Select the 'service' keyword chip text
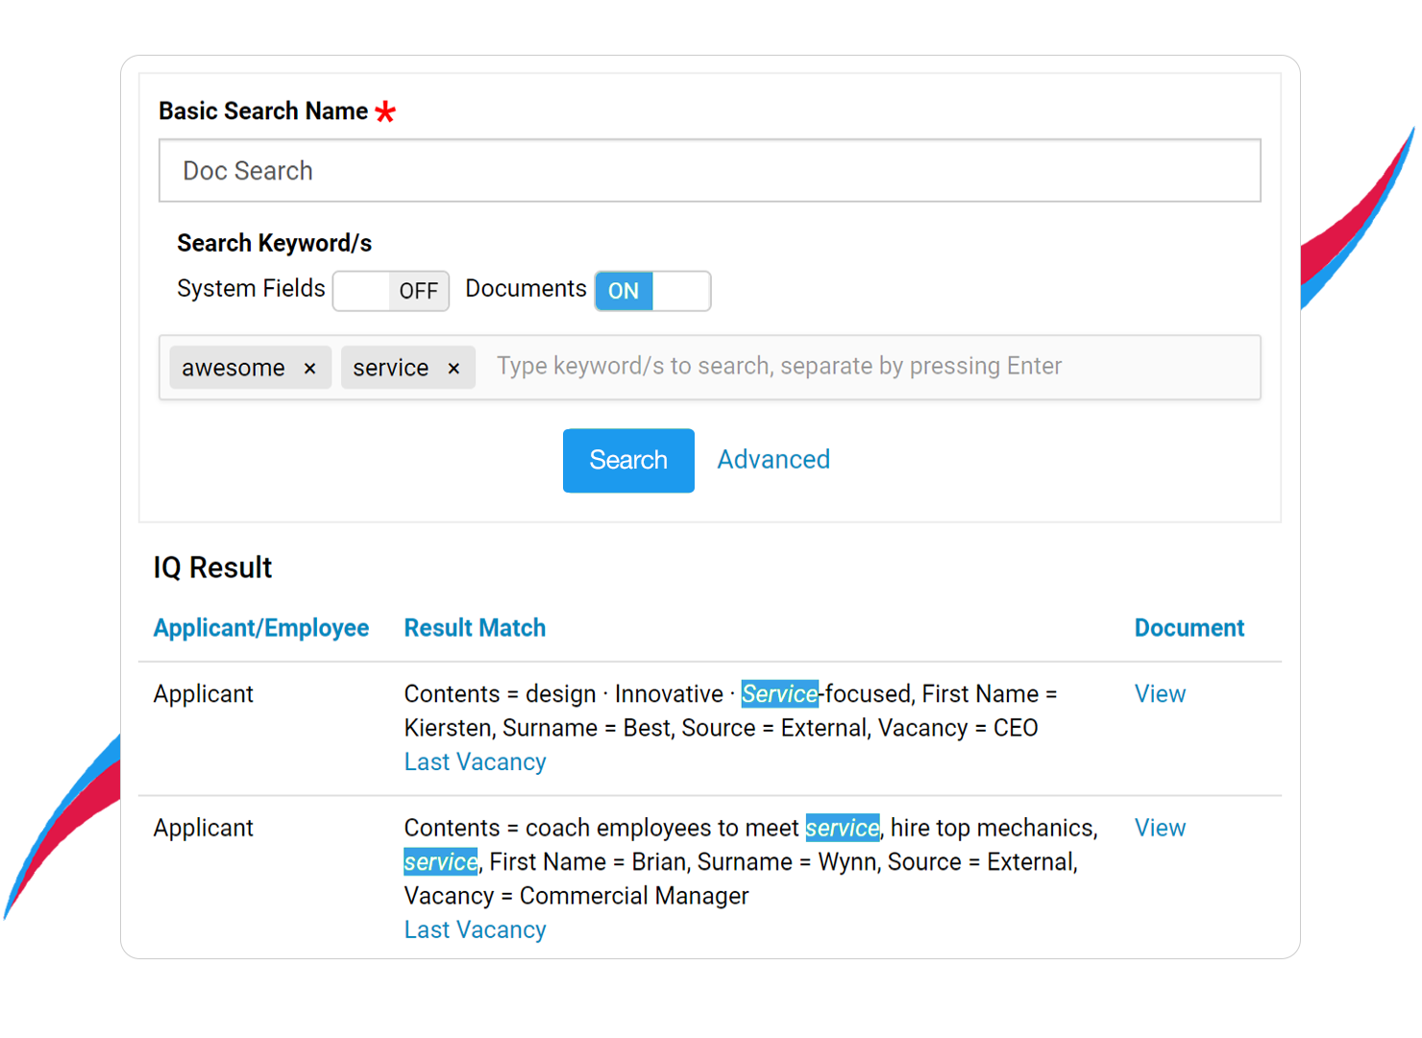Viewport: 1422px width, 1038px height. [390, 369]
